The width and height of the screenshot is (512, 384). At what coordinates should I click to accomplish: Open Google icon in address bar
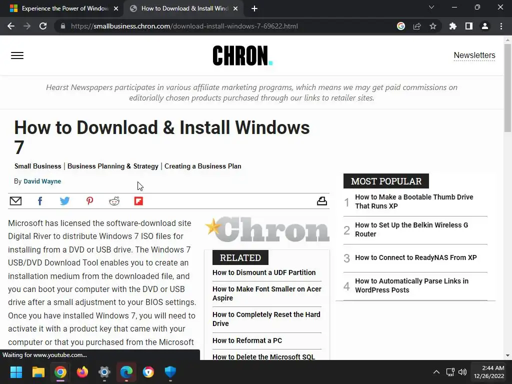tap(401, 26)
